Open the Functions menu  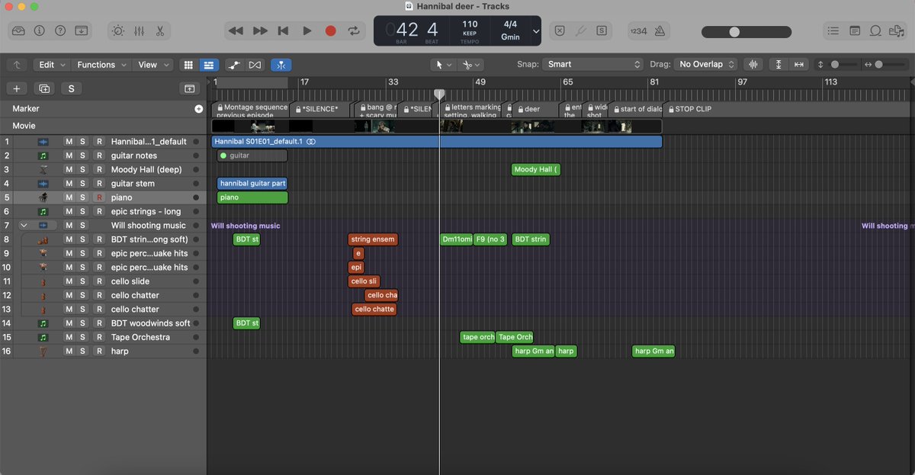pos(102,65)
